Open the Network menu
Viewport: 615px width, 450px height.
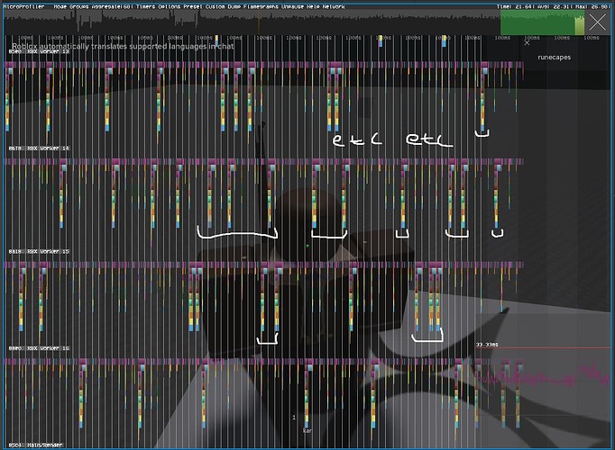click(334, 6)
